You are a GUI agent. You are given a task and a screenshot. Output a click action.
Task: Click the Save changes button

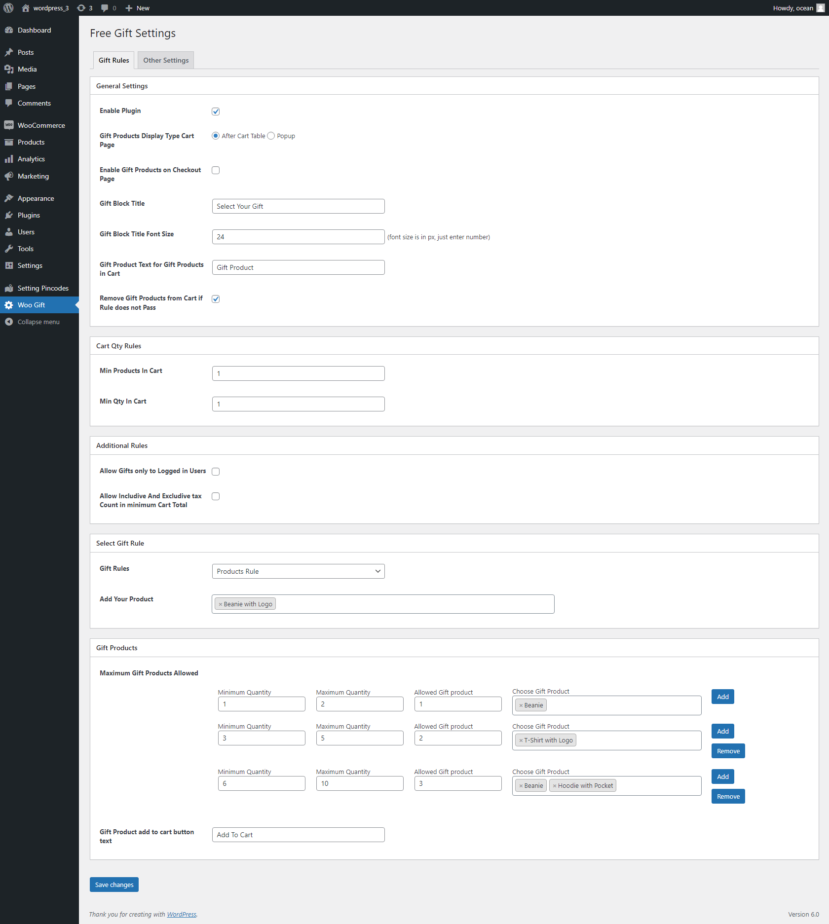114,885
